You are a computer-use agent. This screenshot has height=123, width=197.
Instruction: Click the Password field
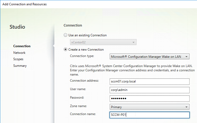click(150, 98)
